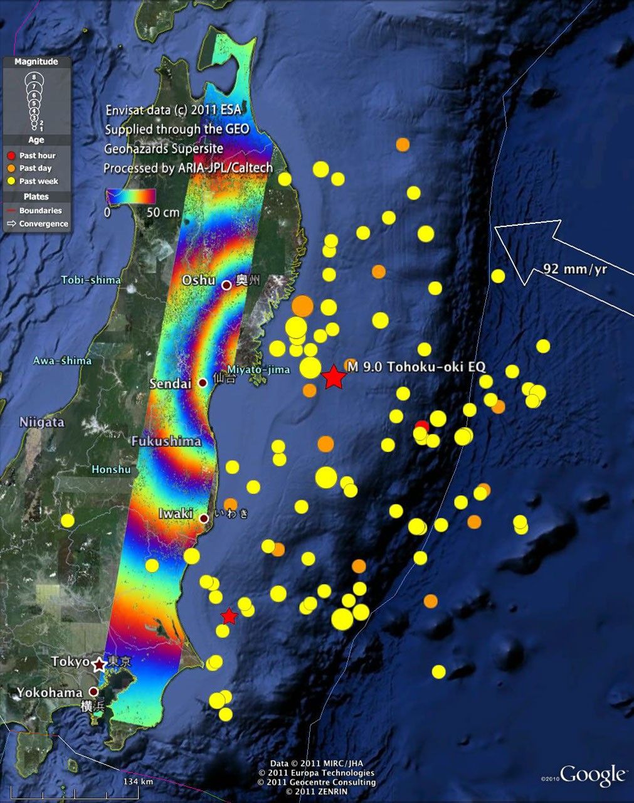
Task: Click the 0 to 50 cm color scale bar
Action: pyautogui.click(x=132, y=196)
